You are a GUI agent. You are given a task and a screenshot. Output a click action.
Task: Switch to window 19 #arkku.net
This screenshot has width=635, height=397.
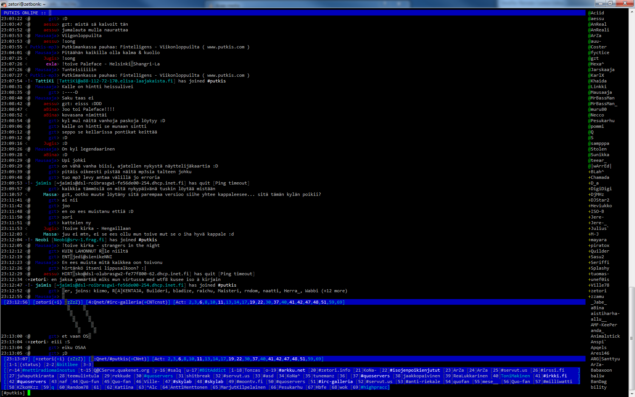pyautogui.click(x=292, y=370)
